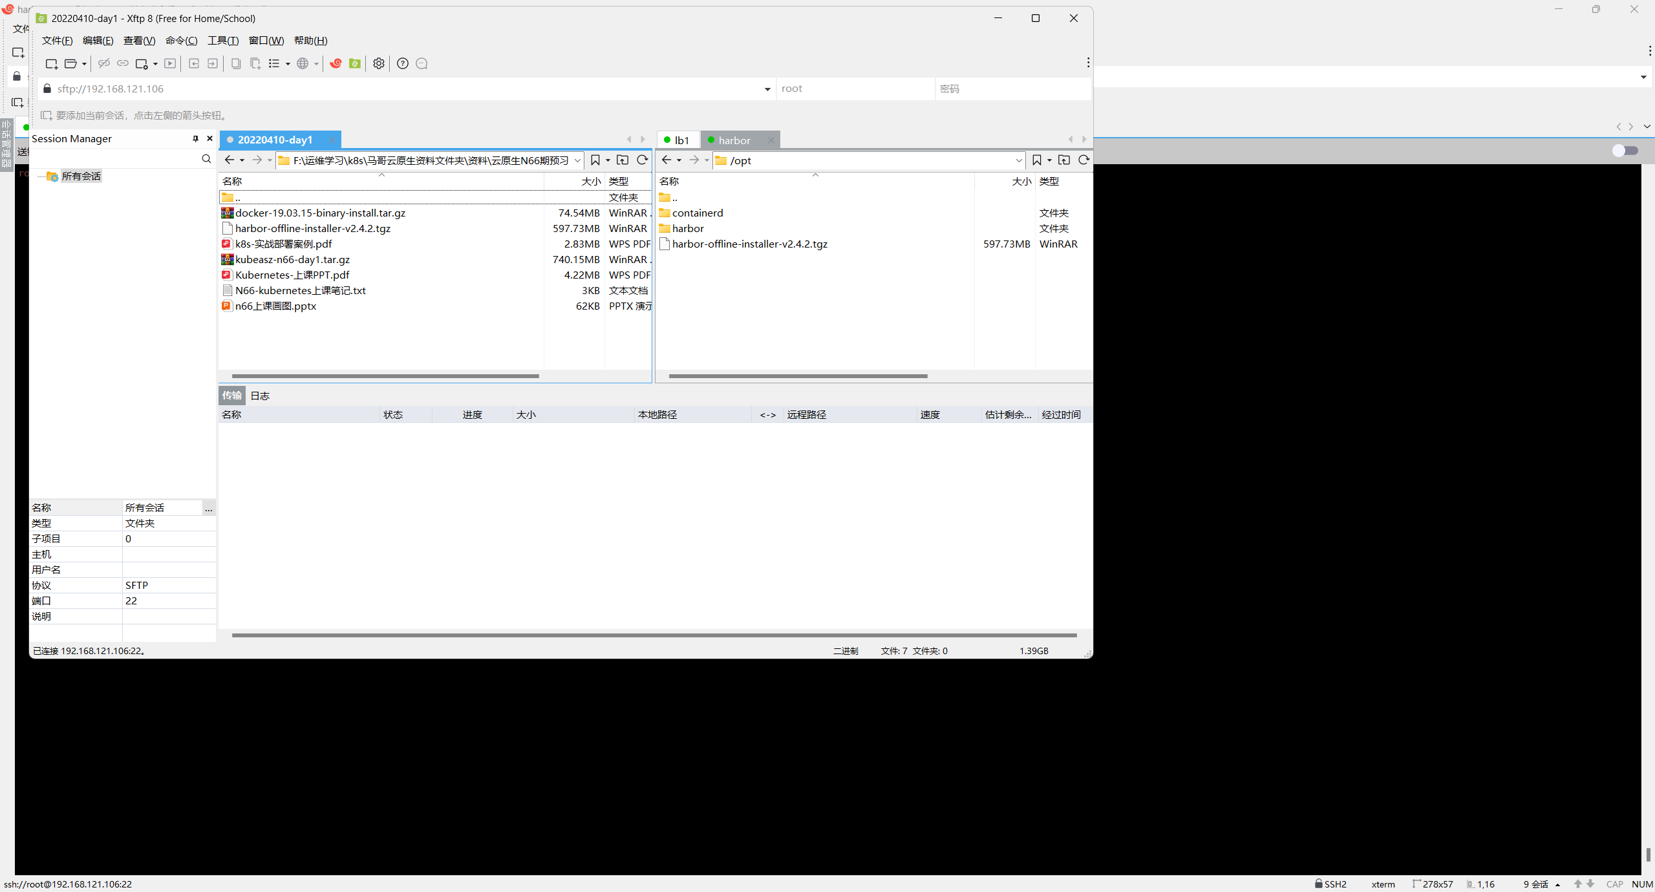The width and height of the screenshot is (1655, 892).
Task: Click the session properties toolbar icon
Action: click(x=142, y=63)
